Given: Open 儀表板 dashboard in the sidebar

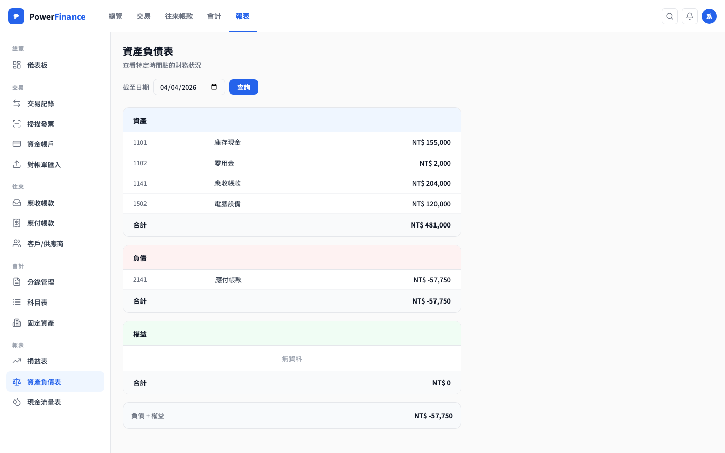Looking at the screenshot, I should click(37, 65).
